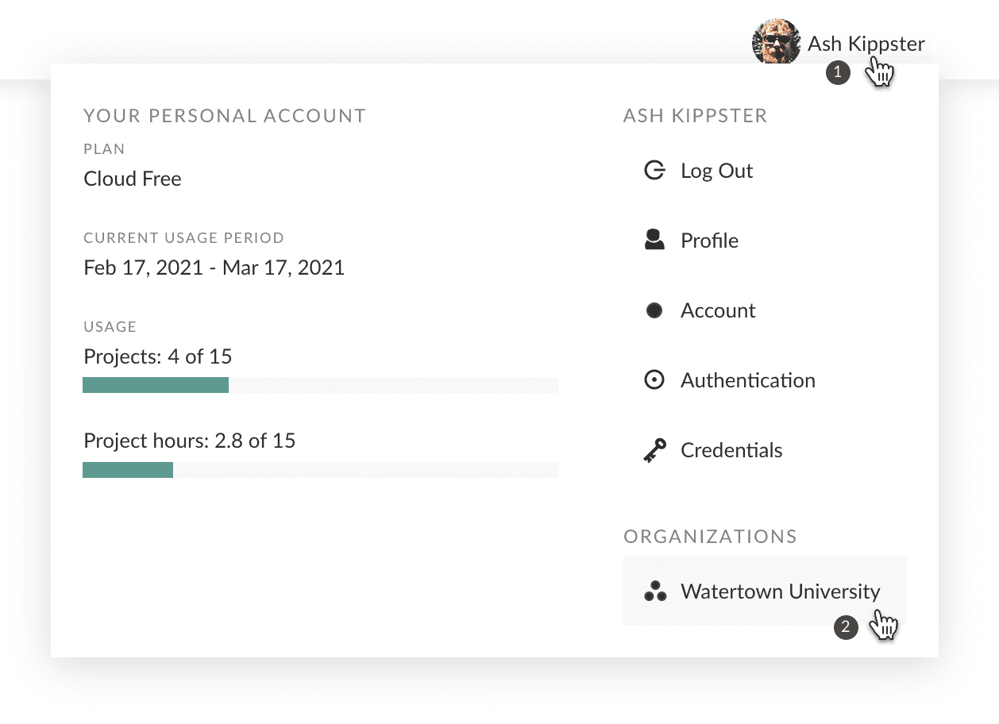Click the numbered badge labeled 2
999x724 pixels.
point(846,627)
